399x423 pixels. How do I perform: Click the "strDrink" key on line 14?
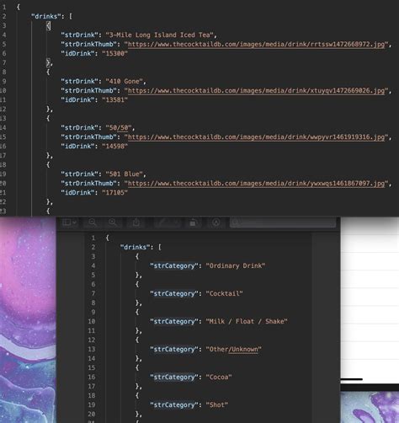coord(80,127)
